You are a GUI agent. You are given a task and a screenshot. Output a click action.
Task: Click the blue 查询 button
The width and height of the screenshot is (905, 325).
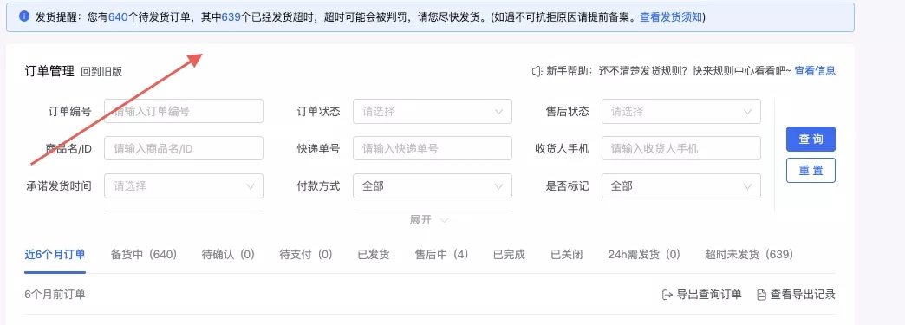coord(811,140)
